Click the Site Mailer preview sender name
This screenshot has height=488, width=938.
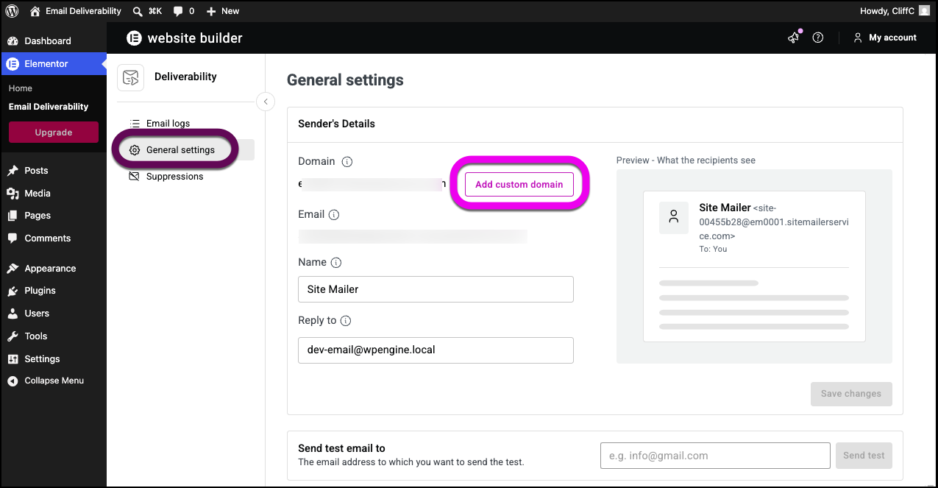pos(725,208)
